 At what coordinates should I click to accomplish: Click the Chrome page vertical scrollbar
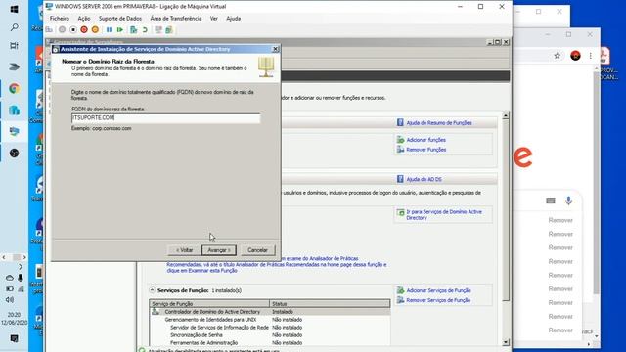[x=597, y=184]
